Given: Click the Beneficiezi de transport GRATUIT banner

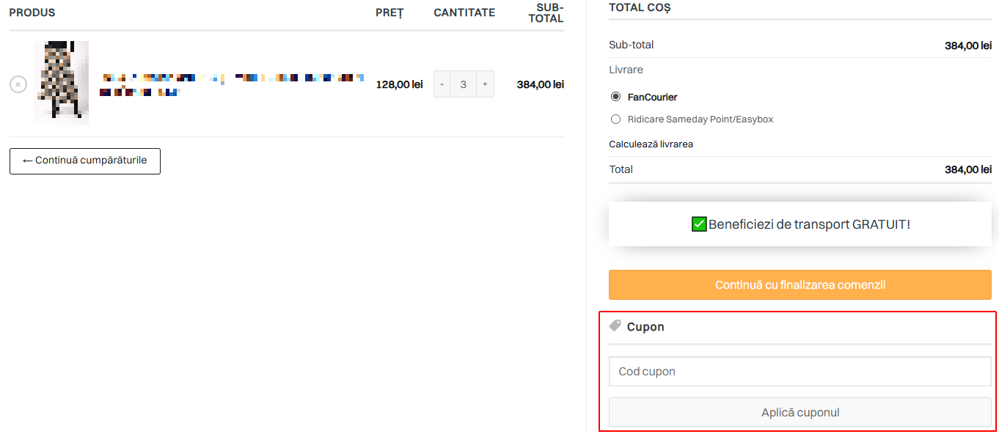Looking at the screenshot, I should [800, 224].
